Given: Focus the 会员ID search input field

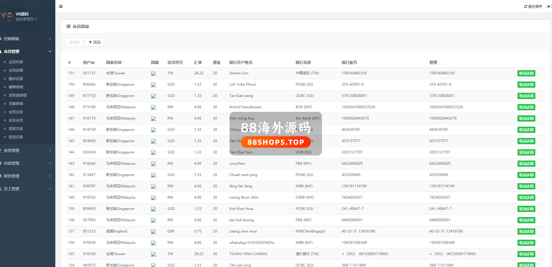Looking at the screenshot, I should pos(74,42).
